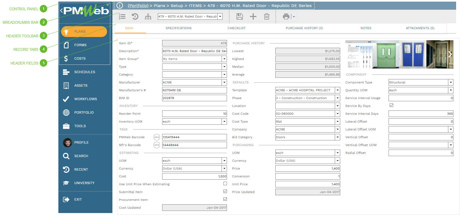This screenshot has height=216, width=461.
Task: Click the hierarchy tree icon in toolbar
Action: (x=148, y=17)
